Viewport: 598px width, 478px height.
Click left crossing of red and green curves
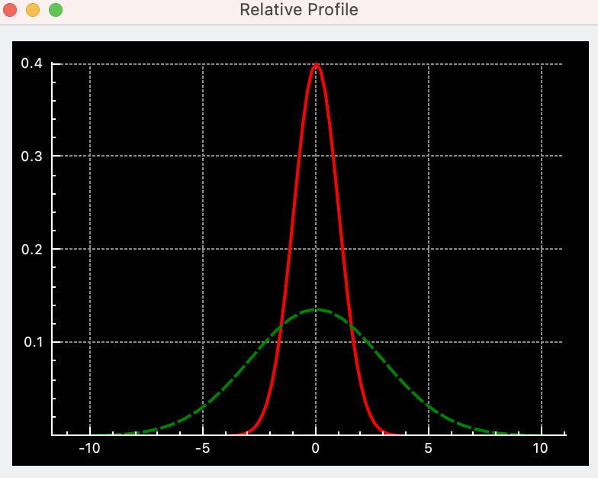point(280,325)
